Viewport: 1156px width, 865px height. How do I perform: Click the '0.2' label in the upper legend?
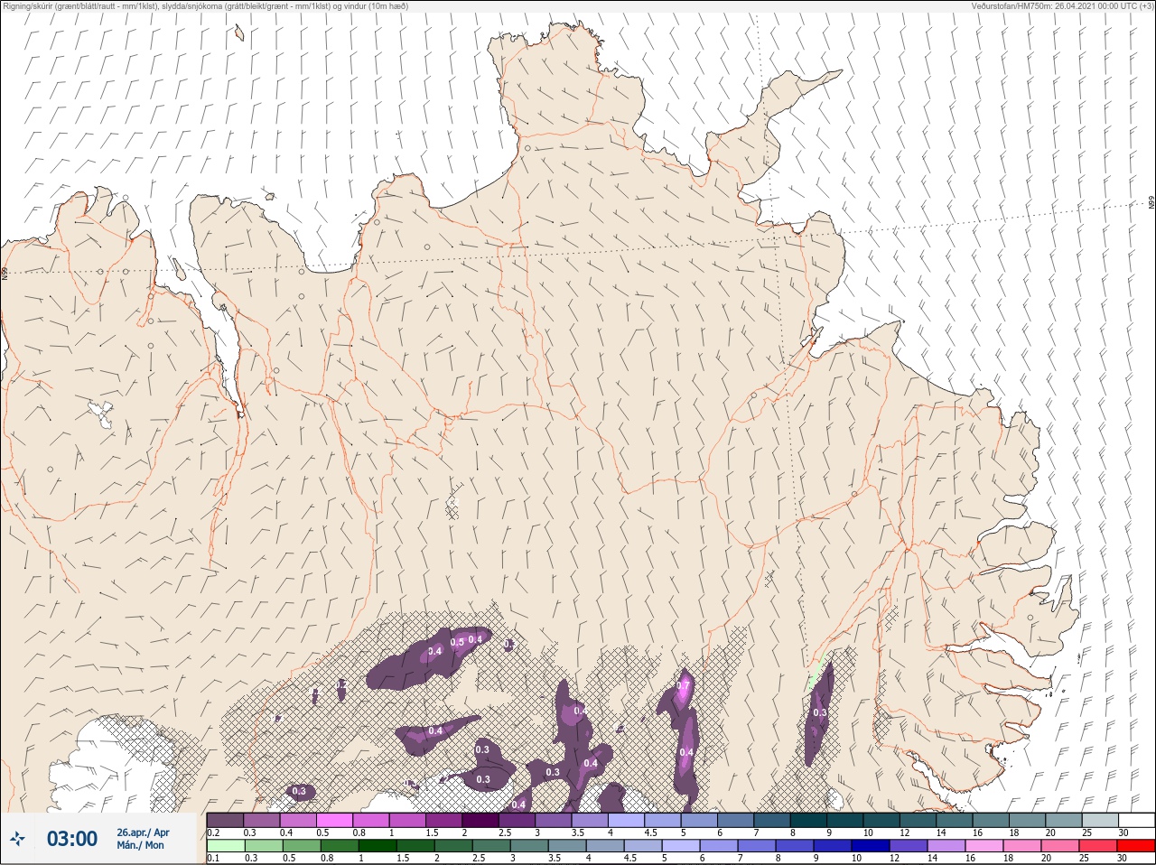coord(213,832)
